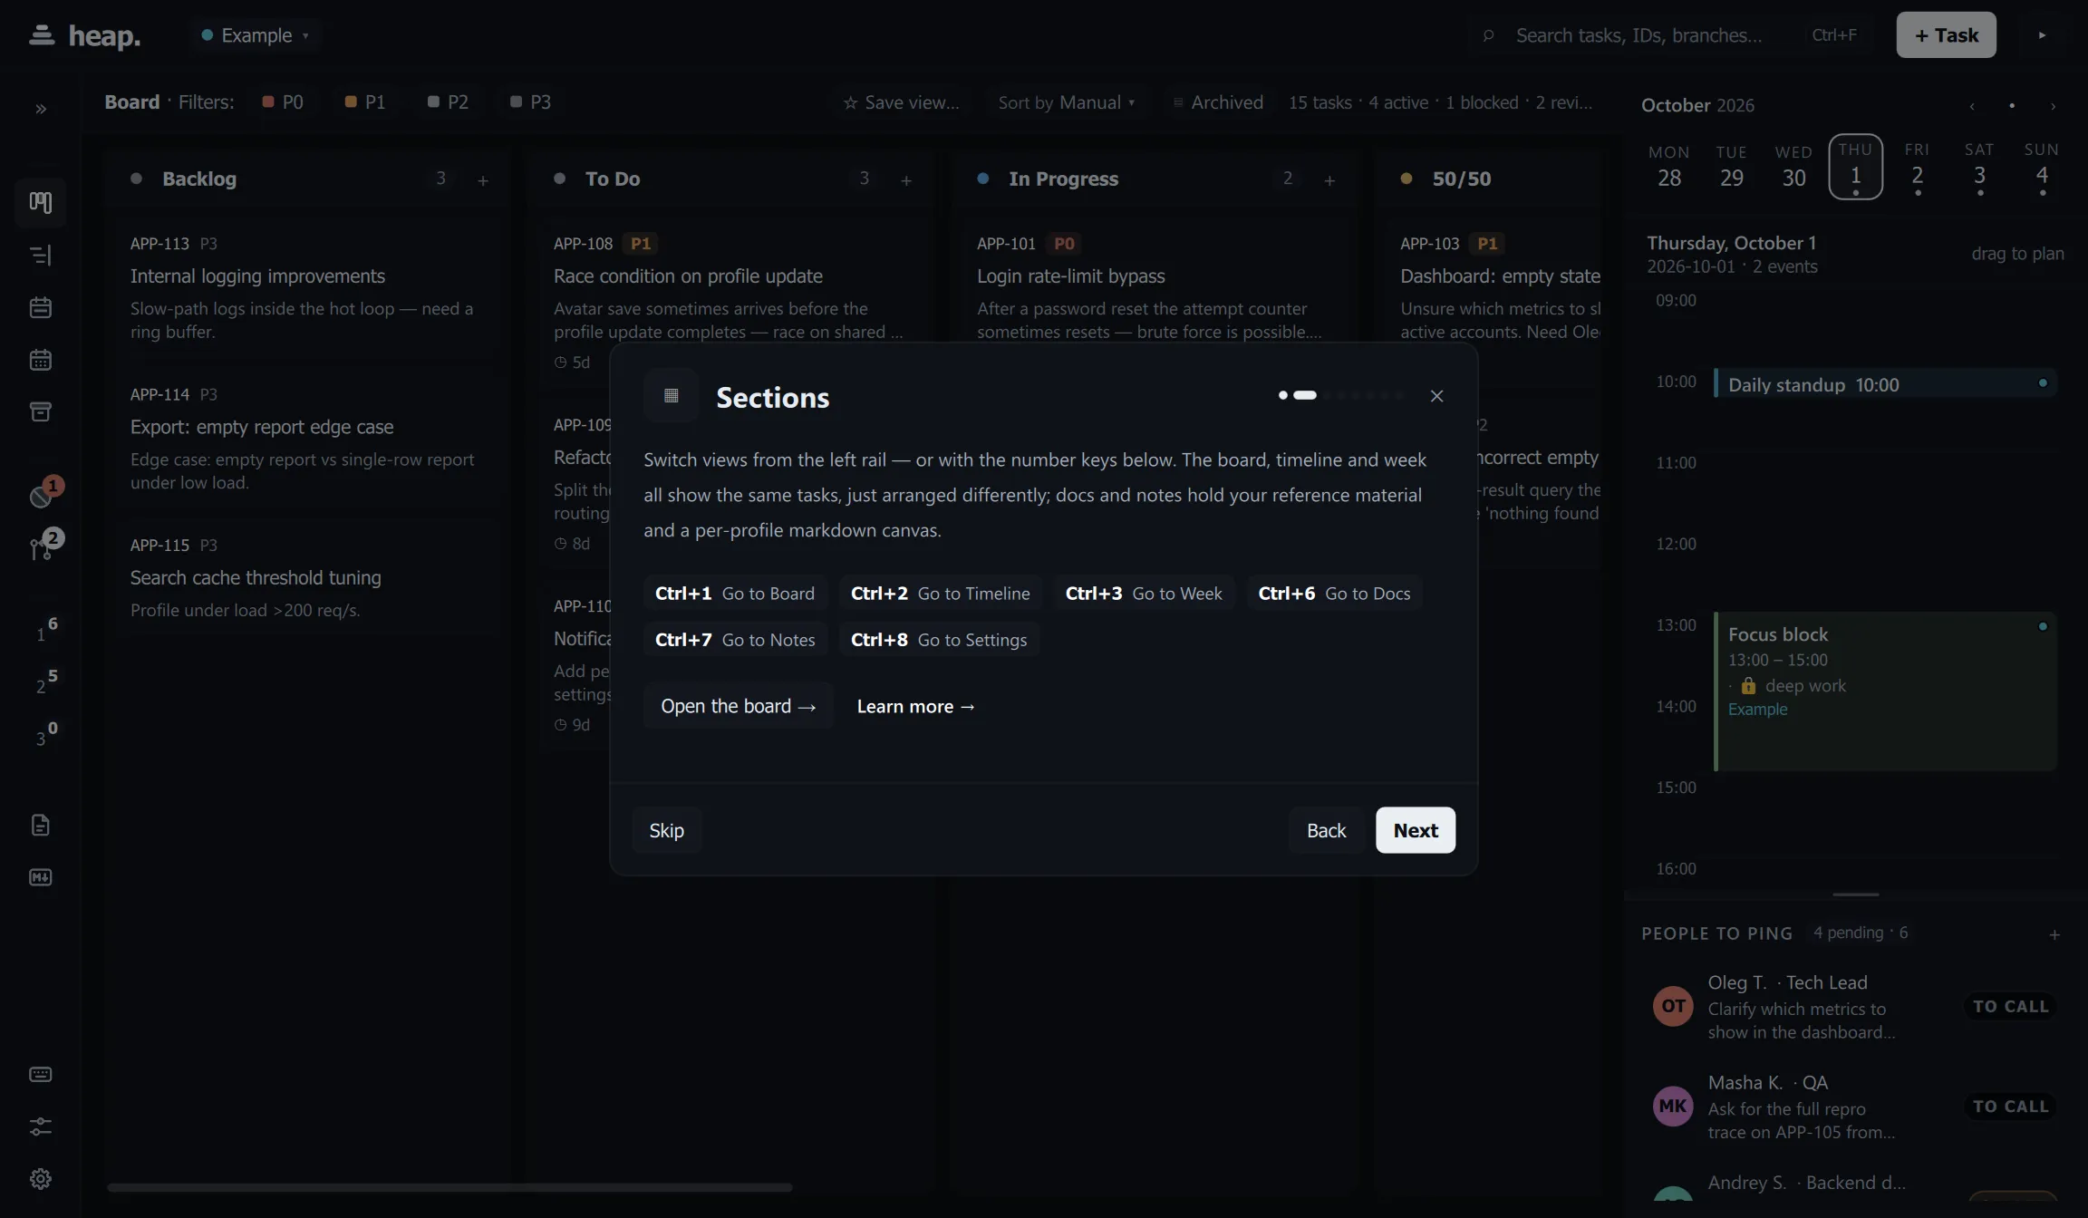2088x1218 pixels.
Task: Click Next in the Sections dialog
Action: (x=1416, y=830)
